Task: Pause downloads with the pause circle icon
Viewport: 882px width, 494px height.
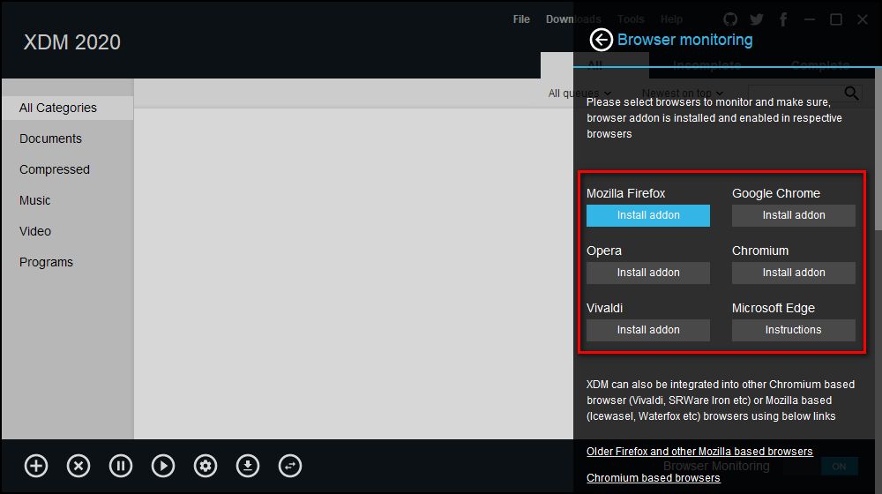Action: 120,466
